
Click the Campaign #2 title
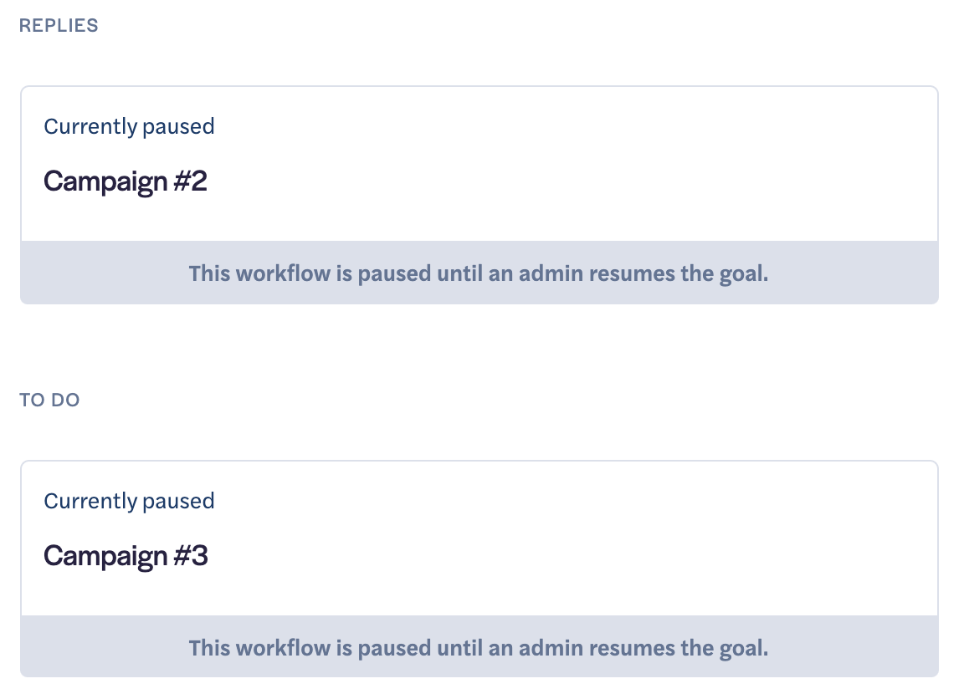(x=126, y=181)
